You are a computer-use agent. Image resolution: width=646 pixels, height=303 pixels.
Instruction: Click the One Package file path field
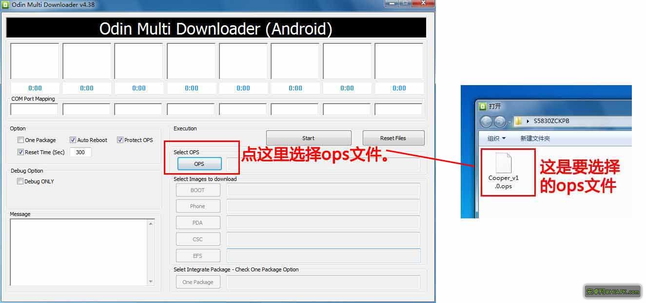323,282
